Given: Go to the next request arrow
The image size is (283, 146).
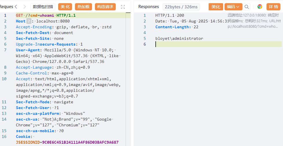Looking at the screenshot, I should point(25,7).
